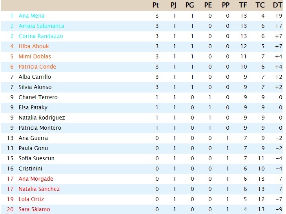
Task: Open the Ana Mena player link
Action: tap(31, 16)
